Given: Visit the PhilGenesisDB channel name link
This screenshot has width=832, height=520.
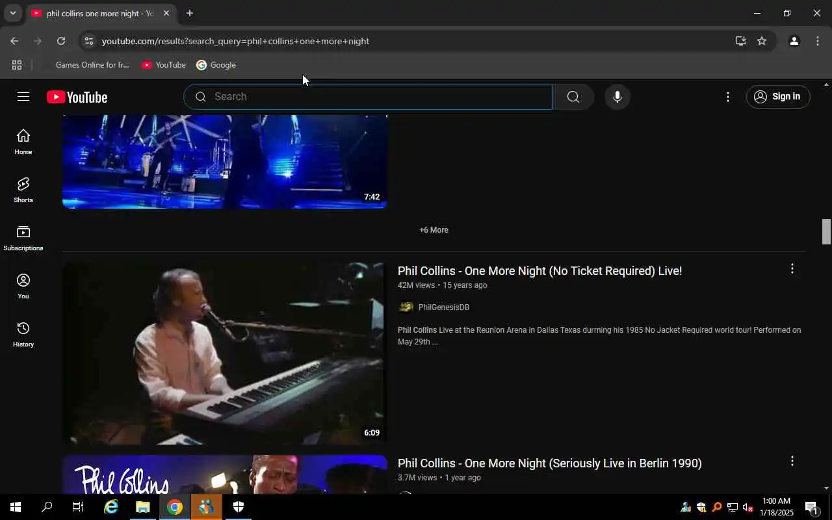Looking at the screenshot, I should 444,307.
